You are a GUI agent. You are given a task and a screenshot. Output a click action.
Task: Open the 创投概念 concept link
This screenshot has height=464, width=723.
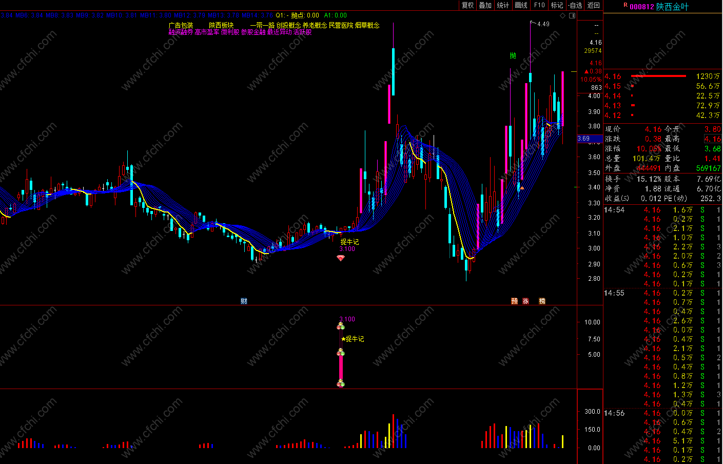(288, 25)
